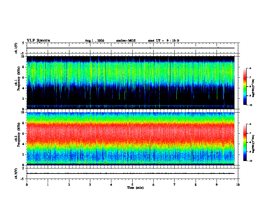Click the "ch.1(V)" waveform axis label
Screen dimensions: 268x207
[16, 48]
